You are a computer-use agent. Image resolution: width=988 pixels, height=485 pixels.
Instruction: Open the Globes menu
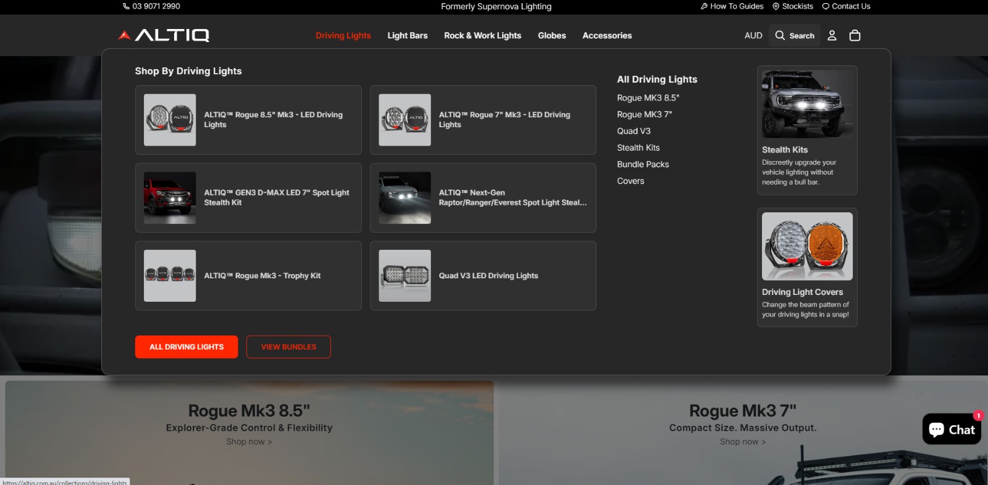[552, 35]
